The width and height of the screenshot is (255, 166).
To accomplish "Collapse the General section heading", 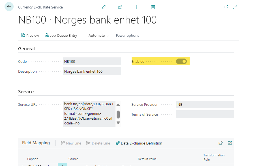I will (x=26, y=49).
